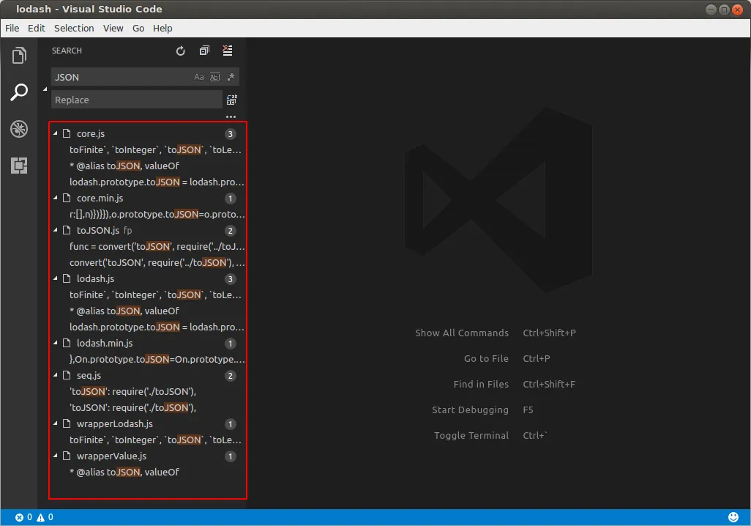
Task: Click match count badge 2 for seq.js
Action: point(231,375)
